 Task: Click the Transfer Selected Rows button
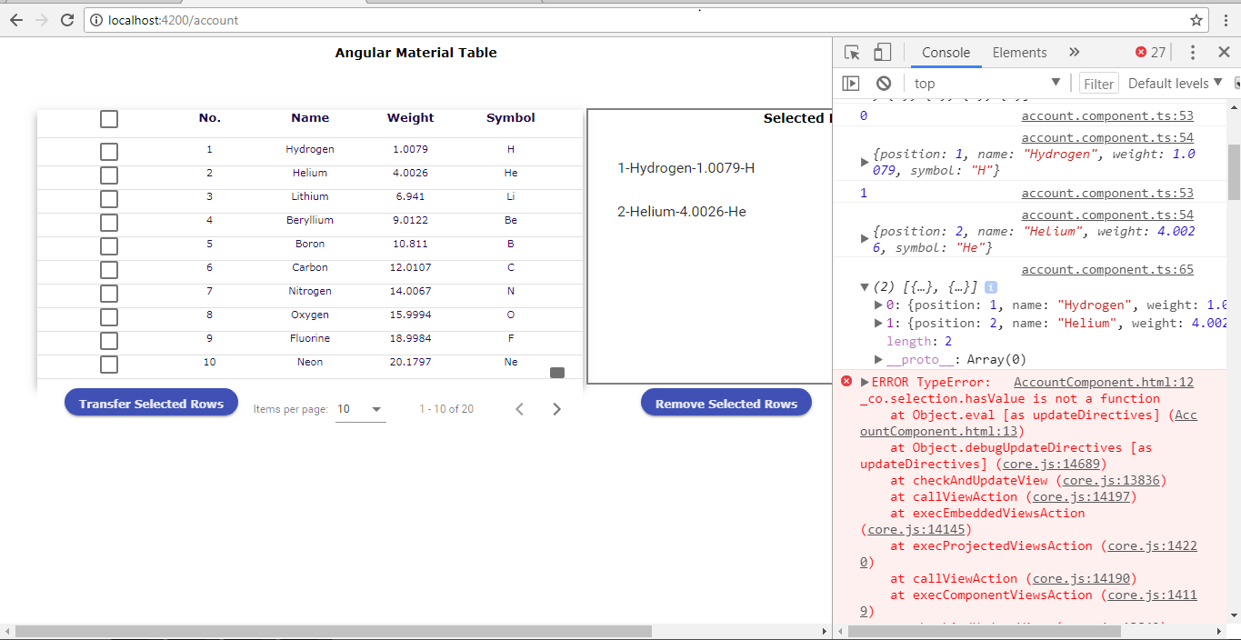[x=151, y=404]
